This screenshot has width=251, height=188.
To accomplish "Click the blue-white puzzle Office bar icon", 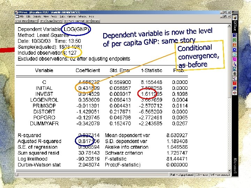I will pyautogui.click(x=235, y=78).
